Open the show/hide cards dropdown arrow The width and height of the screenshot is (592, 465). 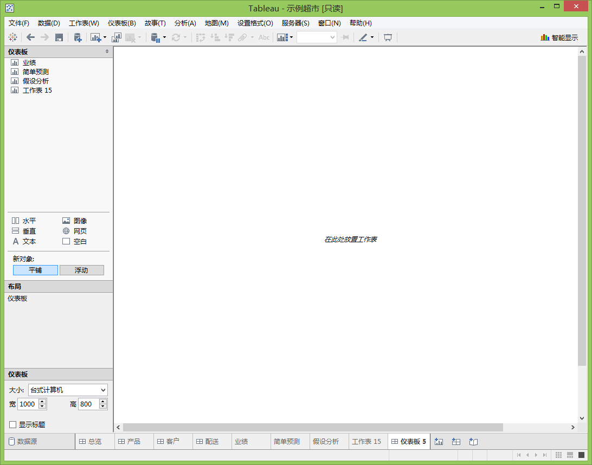point(291,37)
